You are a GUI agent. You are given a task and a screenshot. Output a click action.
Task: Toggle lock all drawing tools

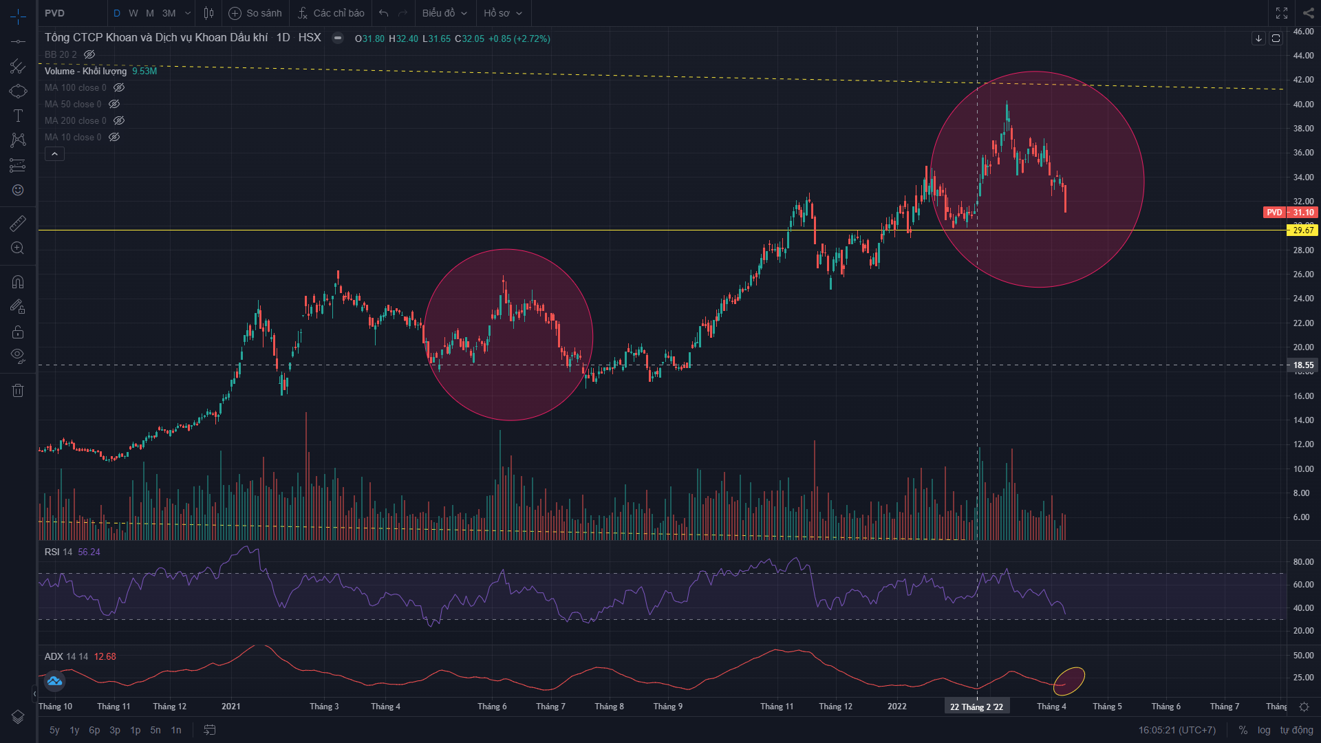(x=18, y=332)
